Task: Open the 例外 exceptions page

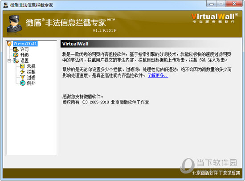Action: tap(31, 83)
